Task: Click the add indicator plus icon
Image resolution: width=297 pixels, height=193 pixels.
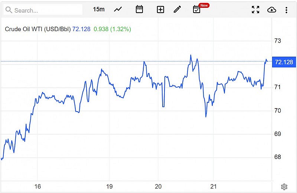Action: tap(160, 10)
